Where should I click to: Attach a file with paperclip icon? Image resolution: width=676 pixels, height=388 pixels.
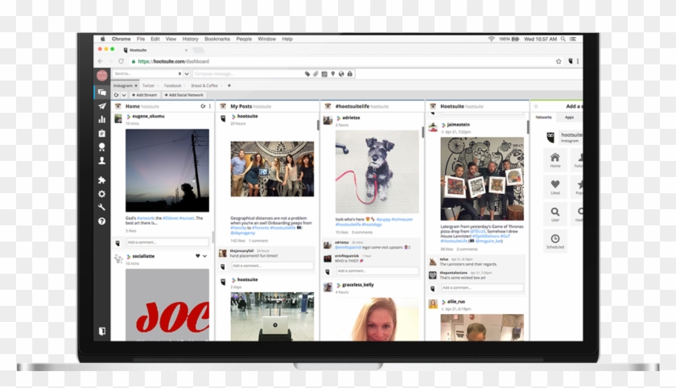(x=315, y=74)
